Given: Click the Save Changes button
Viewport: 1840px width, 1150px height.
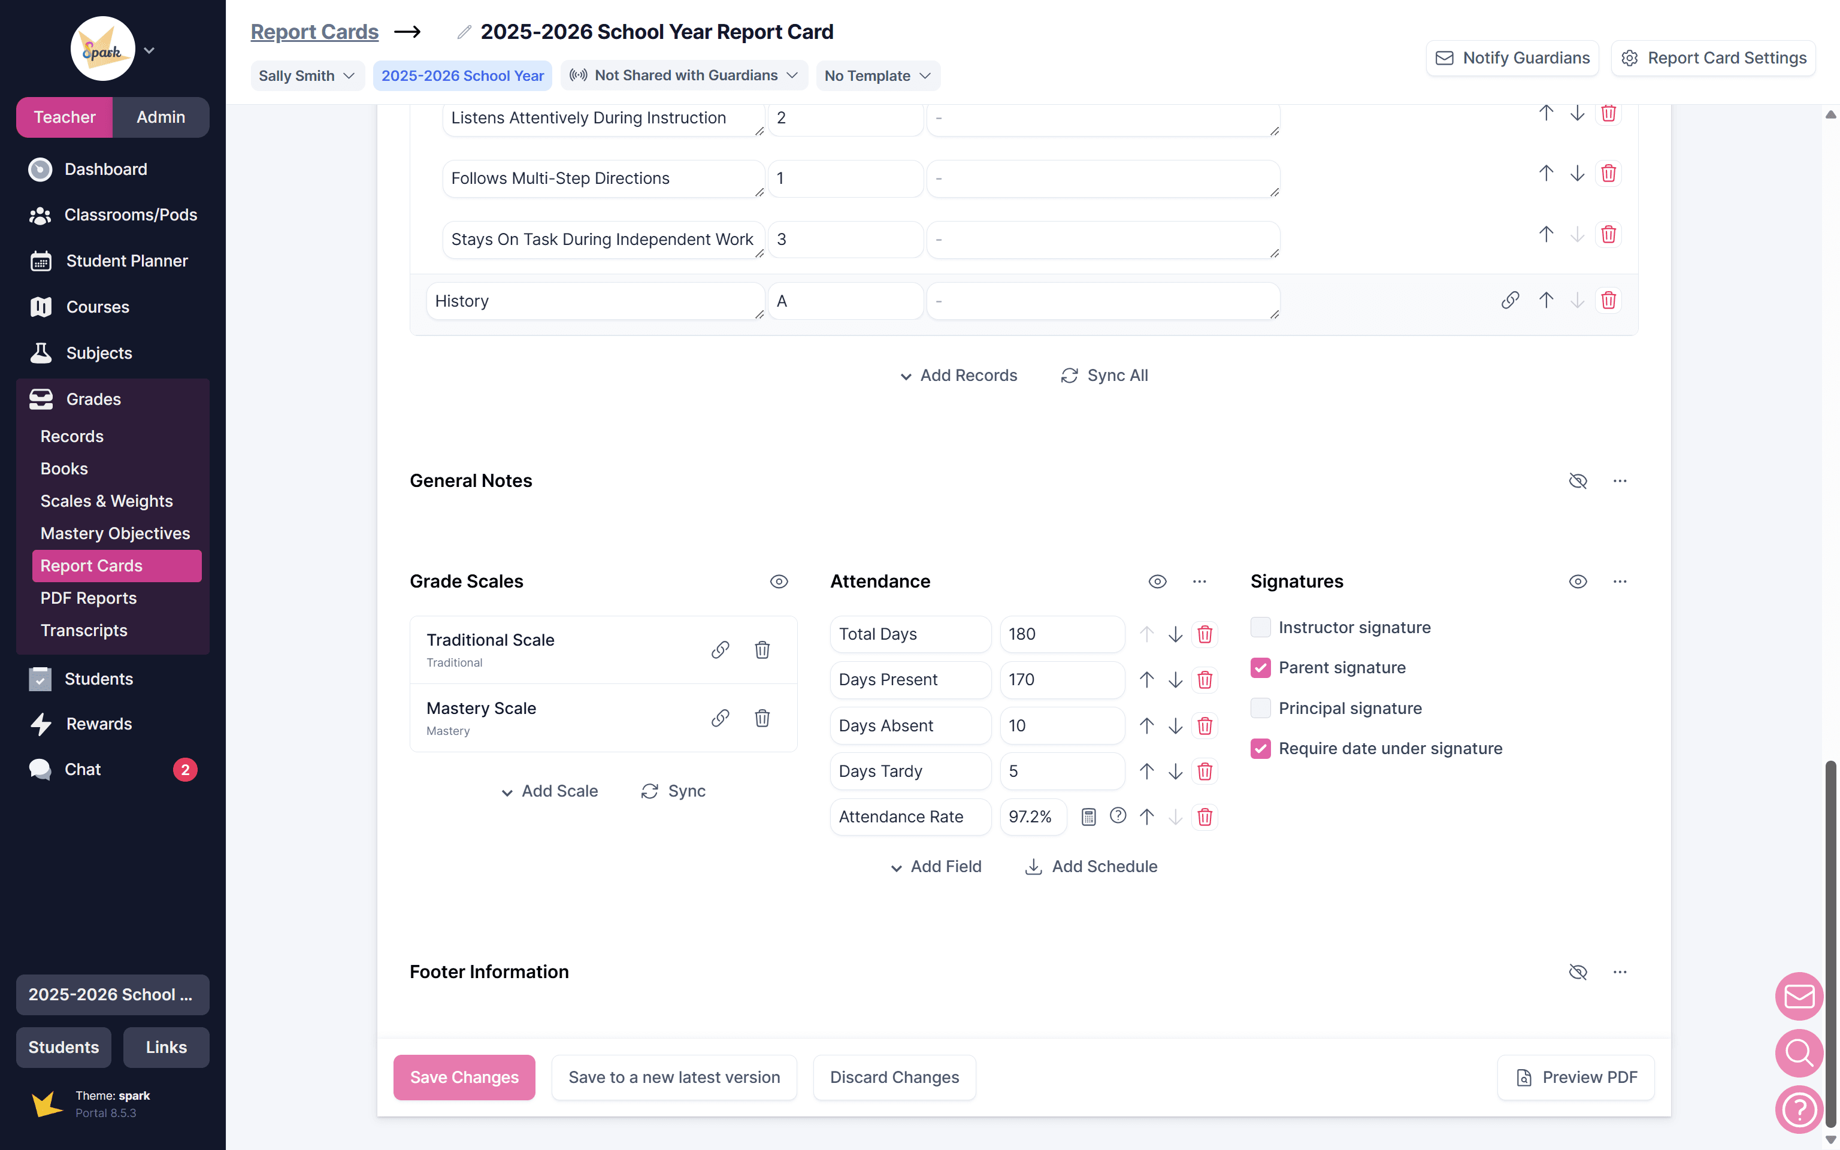Looking at the screenshot, I should tap(464, 1078).
